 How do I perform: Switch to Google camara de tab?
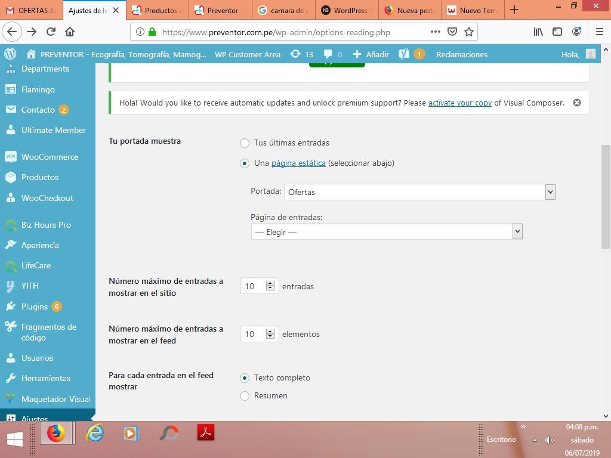point(283,10)
